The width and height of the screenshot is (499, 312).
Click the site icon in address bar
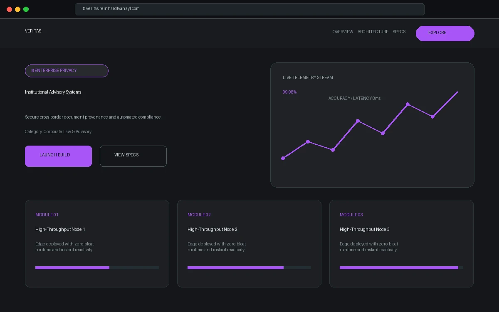click(84, 9)
